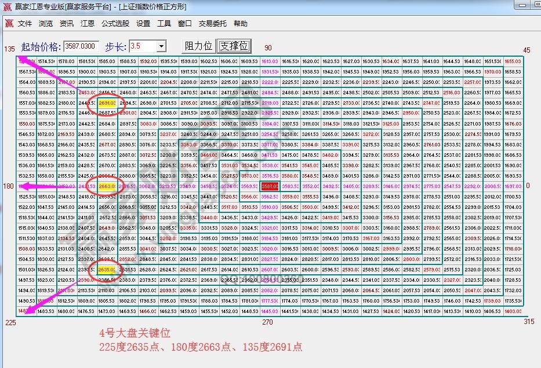Open the 设置 settings menu
Viewport: 541px width, 368px height.
point(143,24)
